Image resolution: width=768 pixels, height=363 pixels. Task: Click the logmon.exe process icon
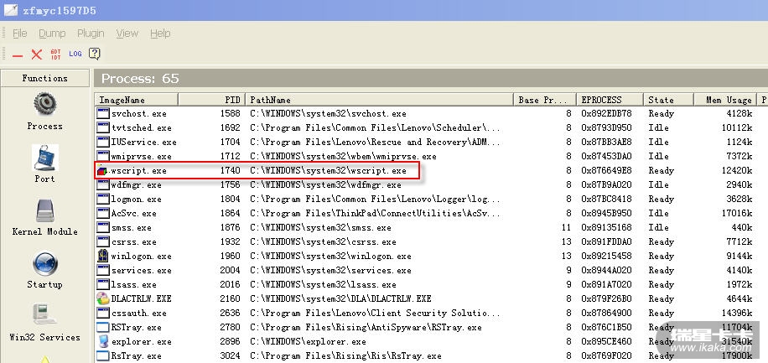[x=103, y=199]
